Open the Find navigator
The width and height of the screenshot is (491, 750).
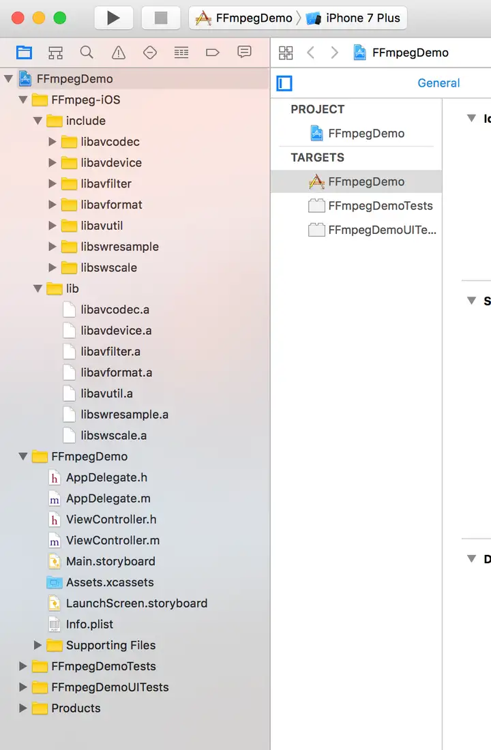(87, 52)
